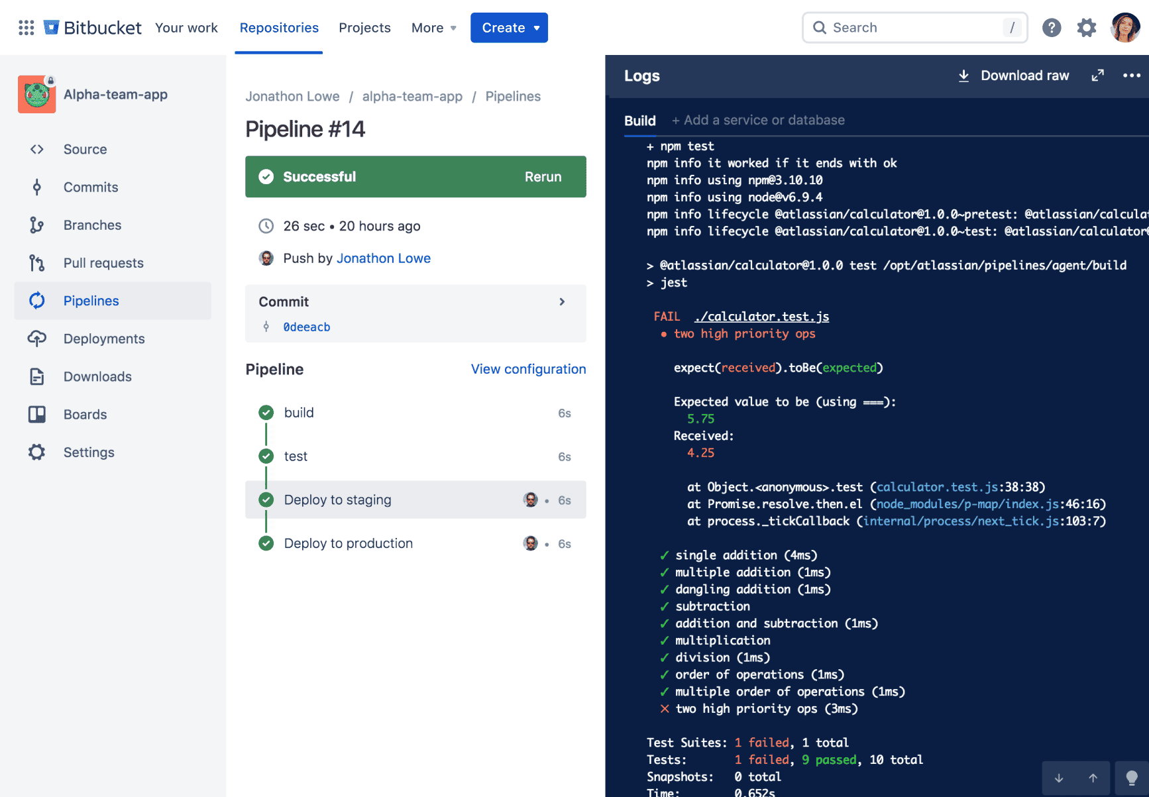
Task: Select the Deploy to production step
Action: pyautogui.click(x=415, y=543)
